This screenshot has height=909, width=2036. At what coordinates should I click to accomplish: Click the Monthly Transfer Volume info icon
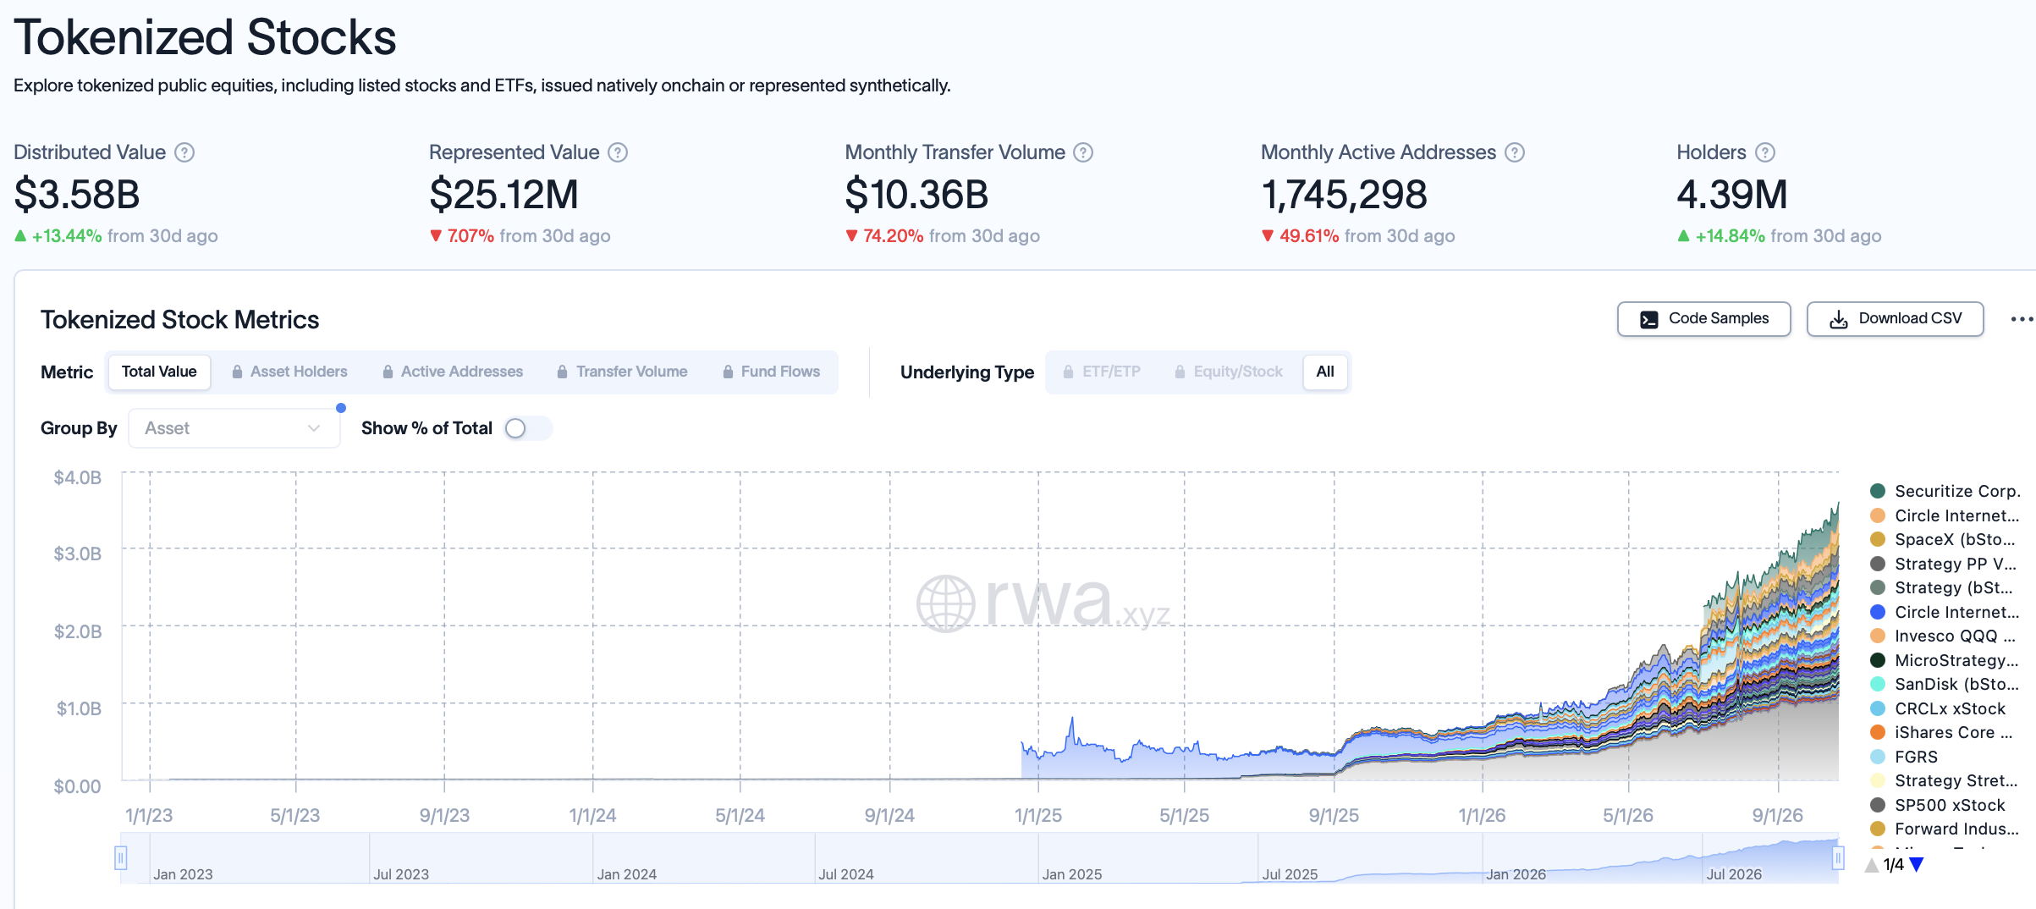[x=1083, y=152]
